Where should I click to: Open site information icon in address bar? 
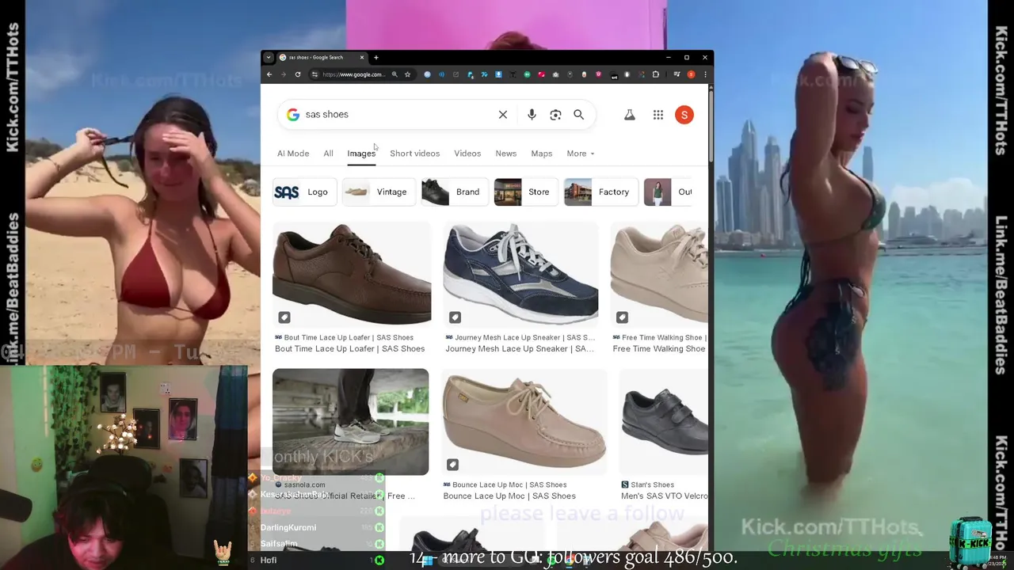tap(314, 74)
